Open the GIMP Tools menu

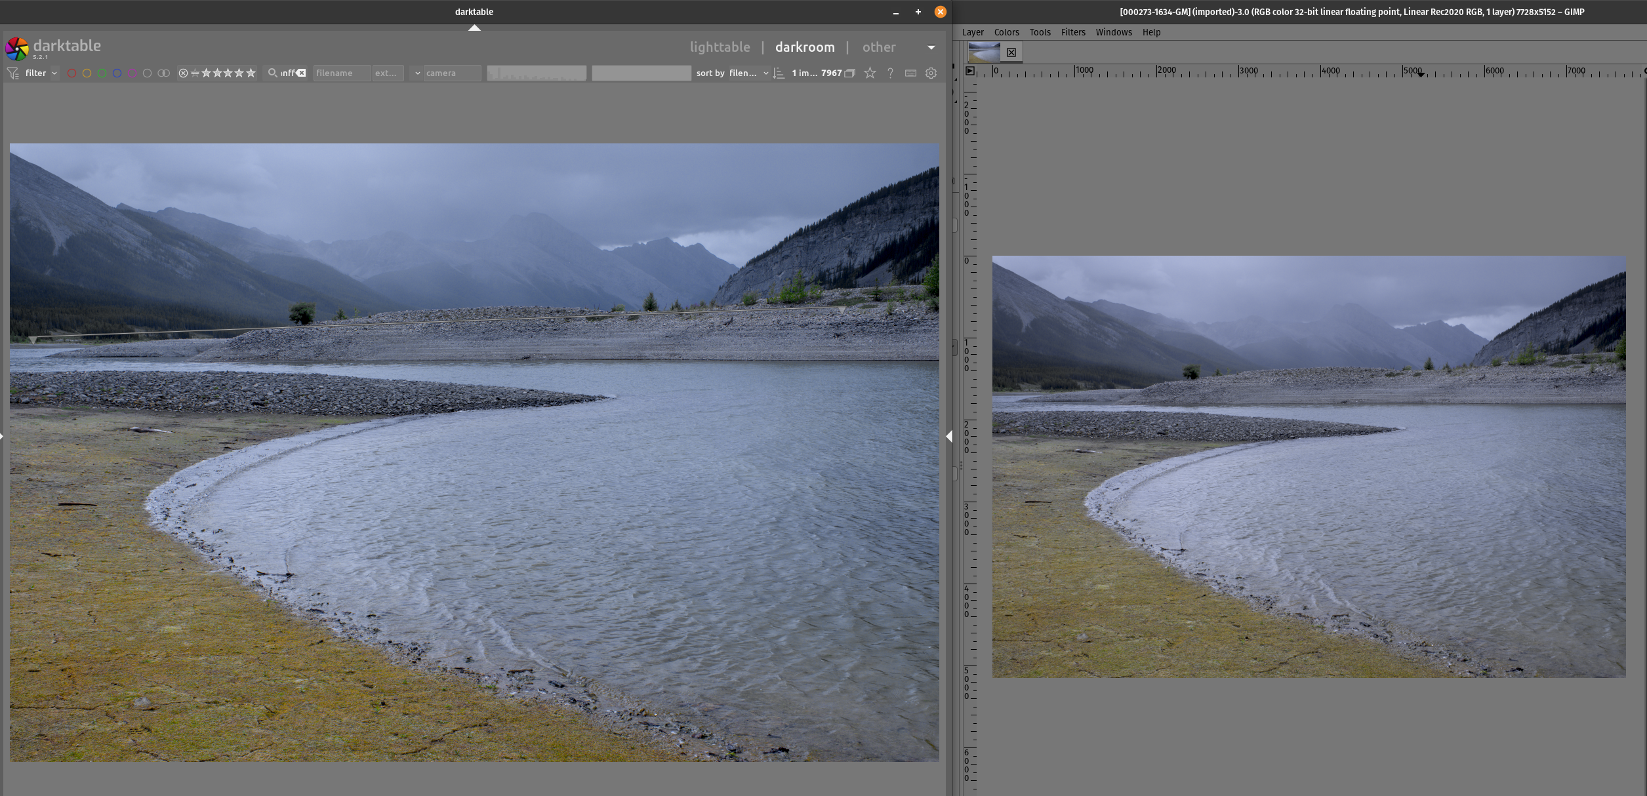[x=1040, y=32]
